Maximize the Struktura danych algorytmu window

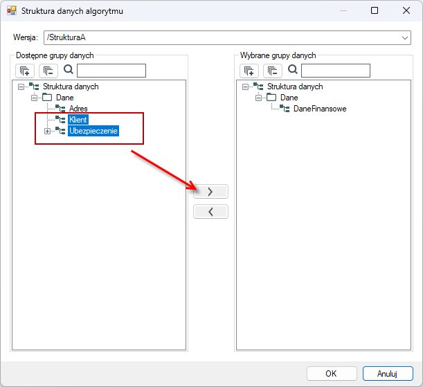[375, 10]
